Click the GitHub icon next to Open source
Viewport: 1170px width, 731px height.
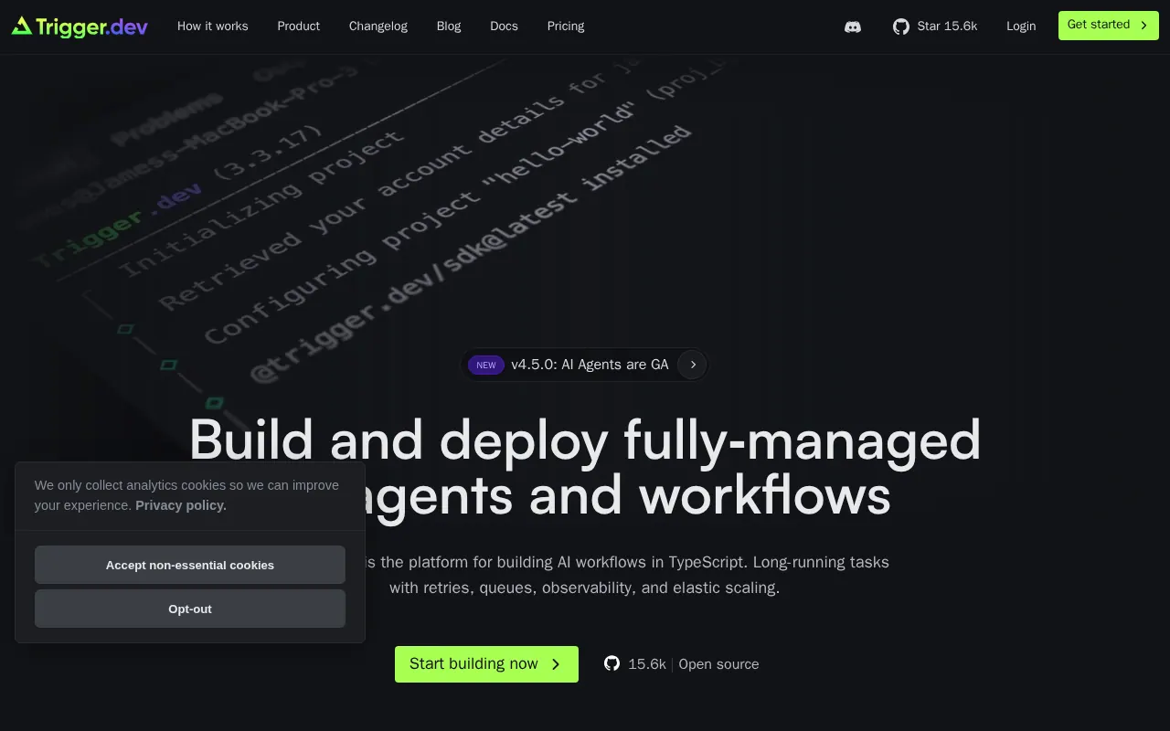pos(612,663)
